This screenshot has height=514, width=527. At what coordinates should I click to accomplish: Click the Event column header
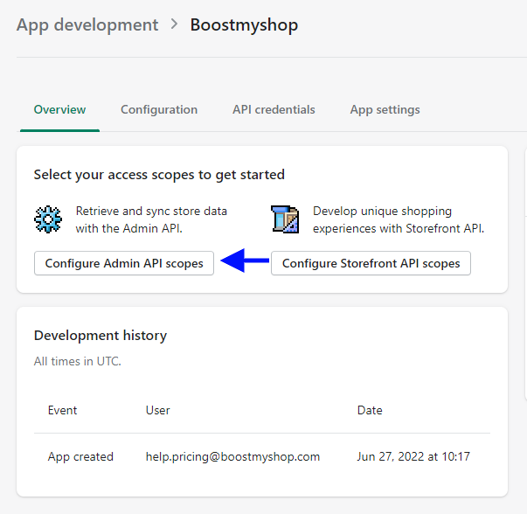click(x=63, y=410)
